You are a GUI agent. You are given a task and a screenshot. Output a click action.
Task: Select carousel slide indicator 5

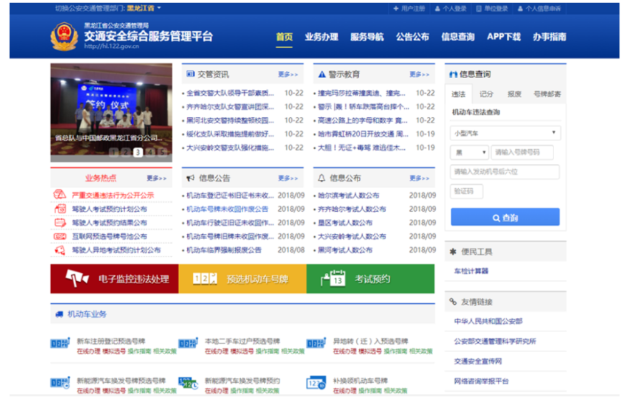(x=162, y=152)
